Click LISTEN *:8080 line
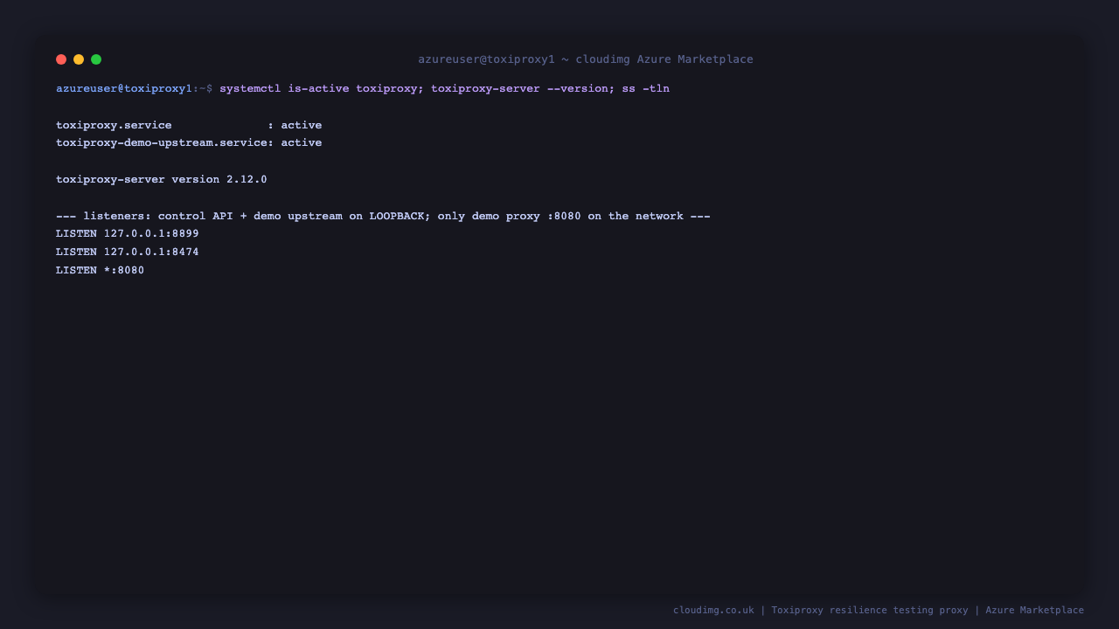1119x629 pixels. [x=101, y=270]
